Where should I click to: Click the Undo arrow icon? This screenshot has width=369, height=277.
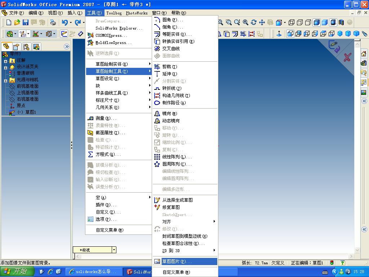[65, 22]
